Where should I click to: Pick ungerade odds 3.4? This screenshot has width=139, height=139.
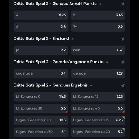tap(41, 73)
